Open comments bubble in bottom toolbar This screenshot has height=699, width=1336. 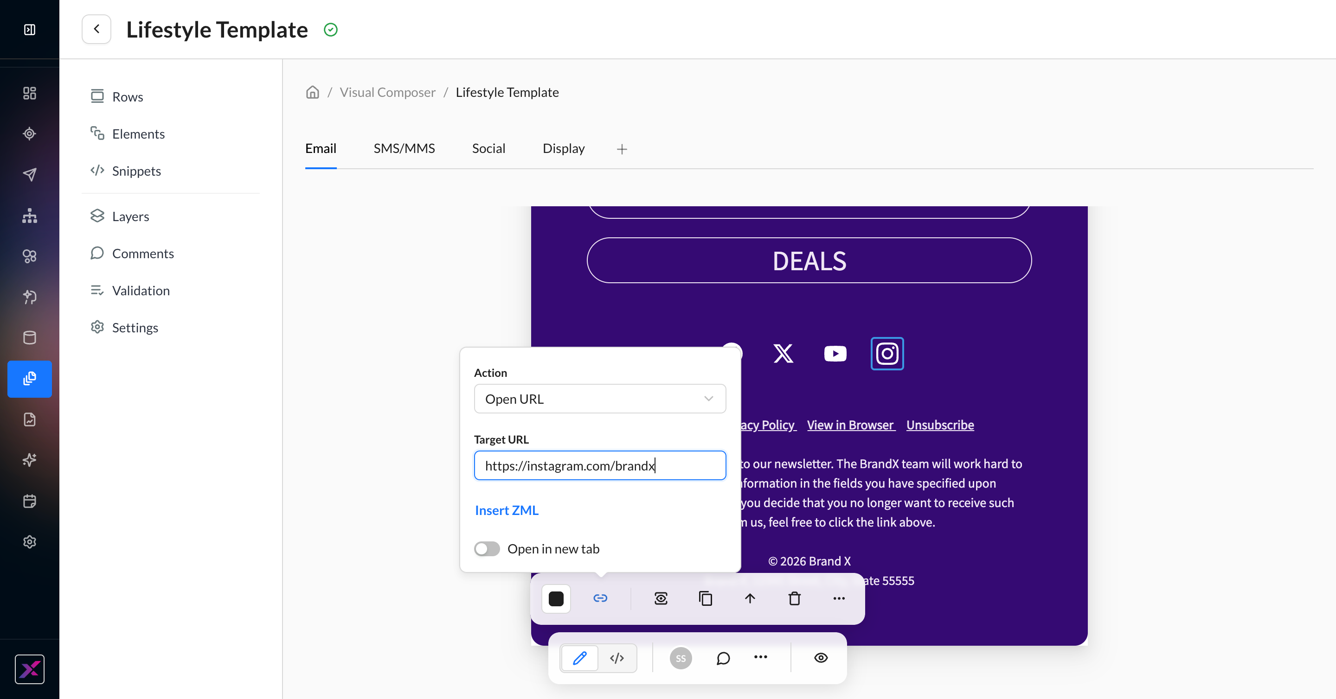723,658
